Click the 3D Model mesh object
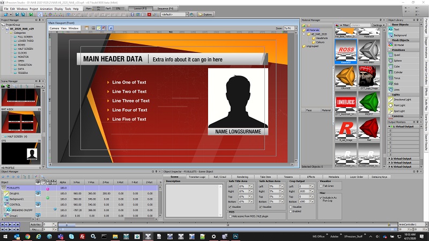 click(400, 45)
